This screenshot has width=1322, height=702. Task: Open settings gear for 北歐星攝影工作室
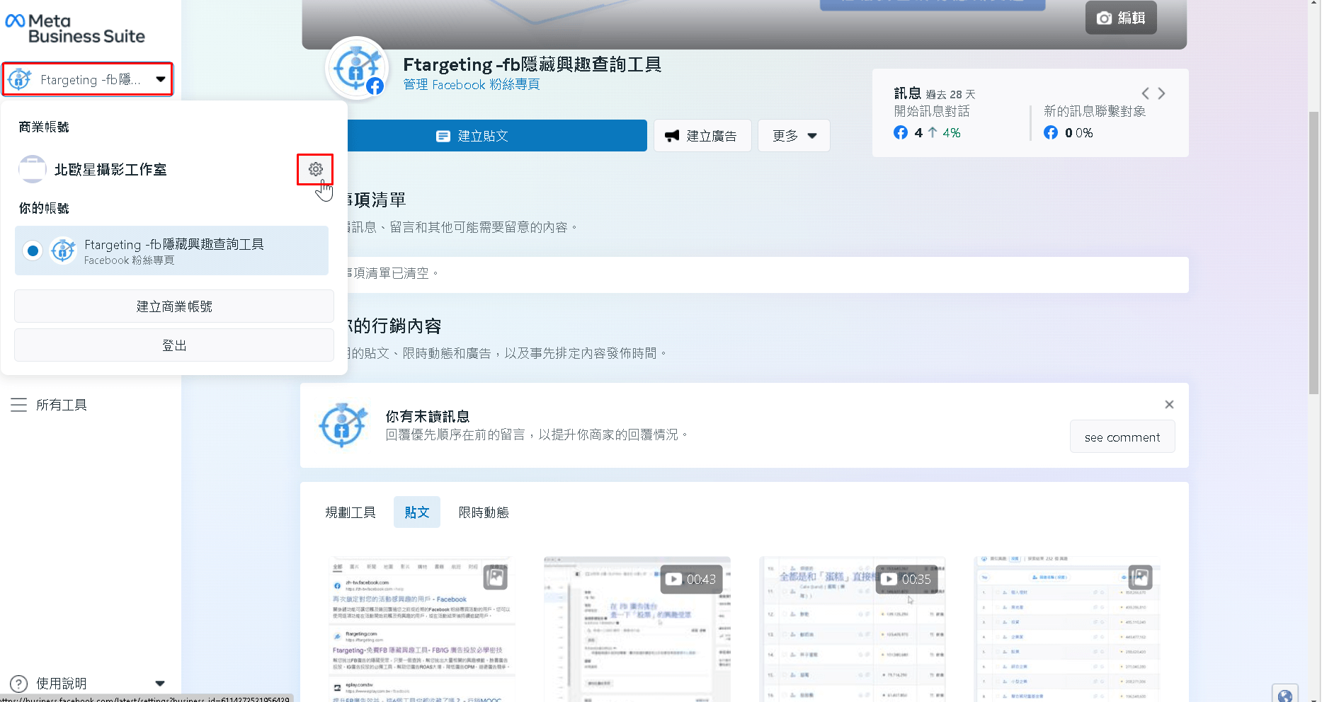(x=315, y=169)
